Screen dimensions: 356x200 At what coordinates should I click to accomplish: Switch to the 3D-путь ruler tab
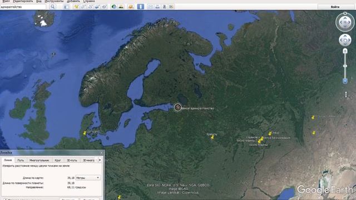(72, 161)
